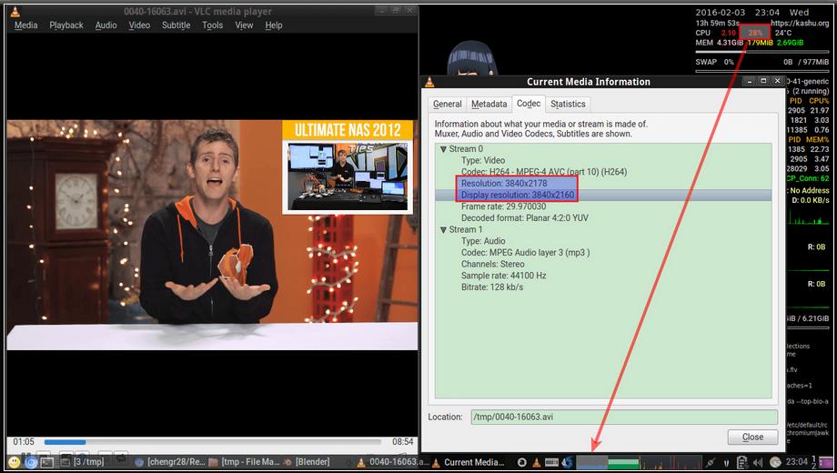Switch to 'Current Media...' taskbar window
The width and height of the screenshot is (837, 473).
(469, 462)
